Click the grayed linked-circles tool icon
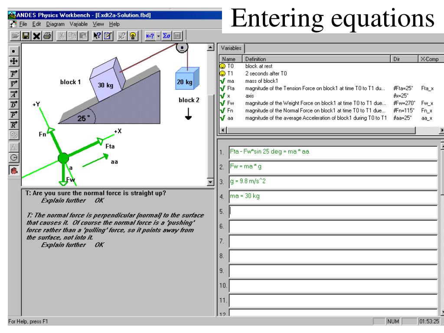The image size is (444, 333). (x=13, y=135)
